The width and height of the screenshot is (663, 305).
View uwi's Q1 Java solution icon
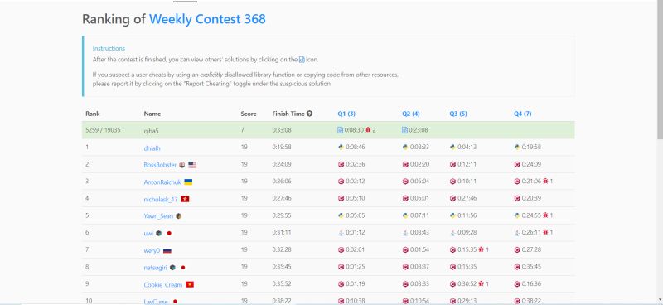341,233
